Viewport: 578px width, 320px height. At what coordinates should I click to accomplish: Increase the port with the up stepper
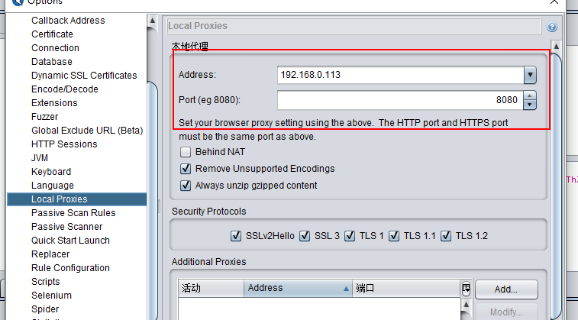(x=530, y=95)
